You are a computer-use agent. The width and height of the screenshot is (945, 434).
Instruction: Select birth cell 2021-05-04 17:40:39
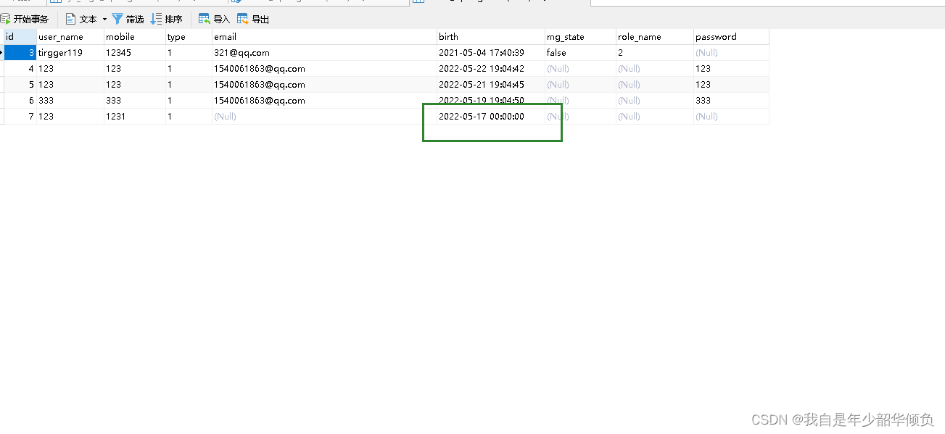click(490, 53)
